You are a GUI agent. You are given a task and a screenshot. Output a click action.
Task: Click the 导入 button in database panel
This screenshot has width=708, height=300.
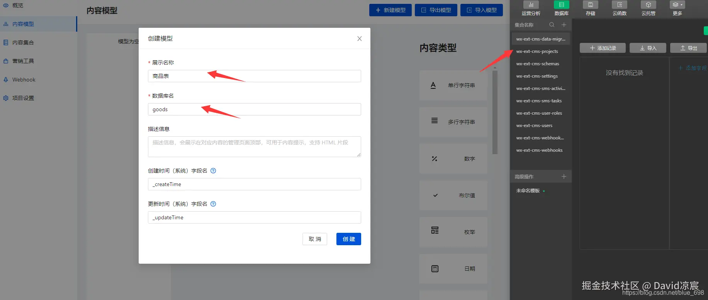[648, 48]
